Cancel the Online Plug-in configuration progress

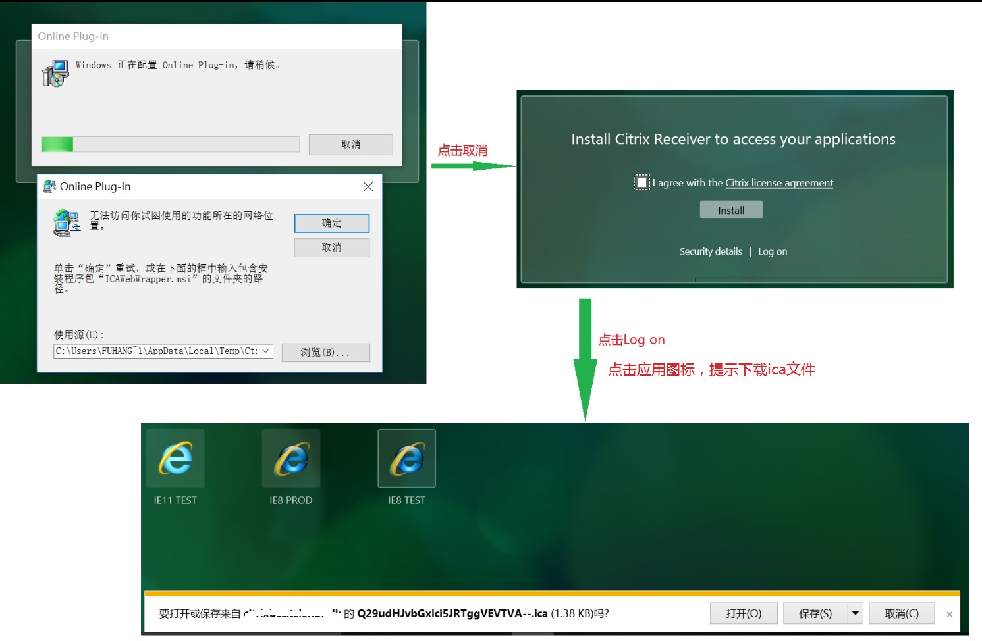[351, 144]
